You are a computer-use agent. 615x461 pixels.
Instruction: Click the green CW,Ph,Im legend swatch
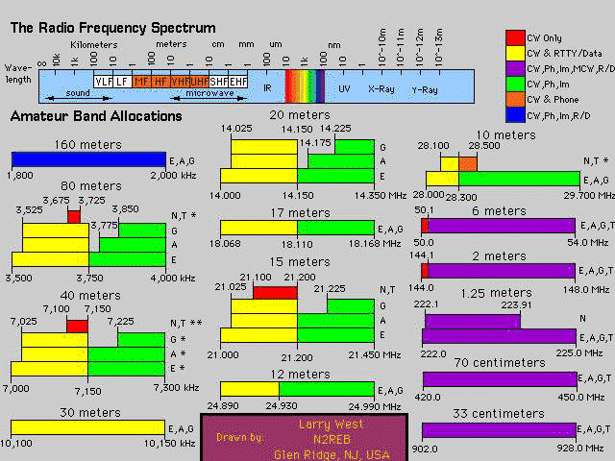coord(515,85)
